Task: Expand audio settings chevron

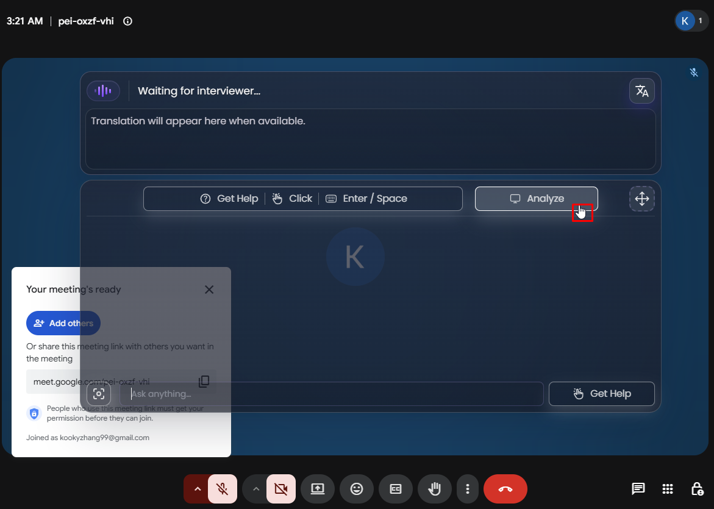Action: (x=197, y=489)
